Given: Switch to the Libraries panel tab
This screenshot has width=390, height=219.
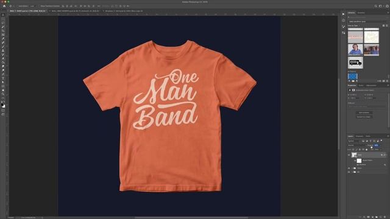Looking at the screenshot, I should [352, 13].
